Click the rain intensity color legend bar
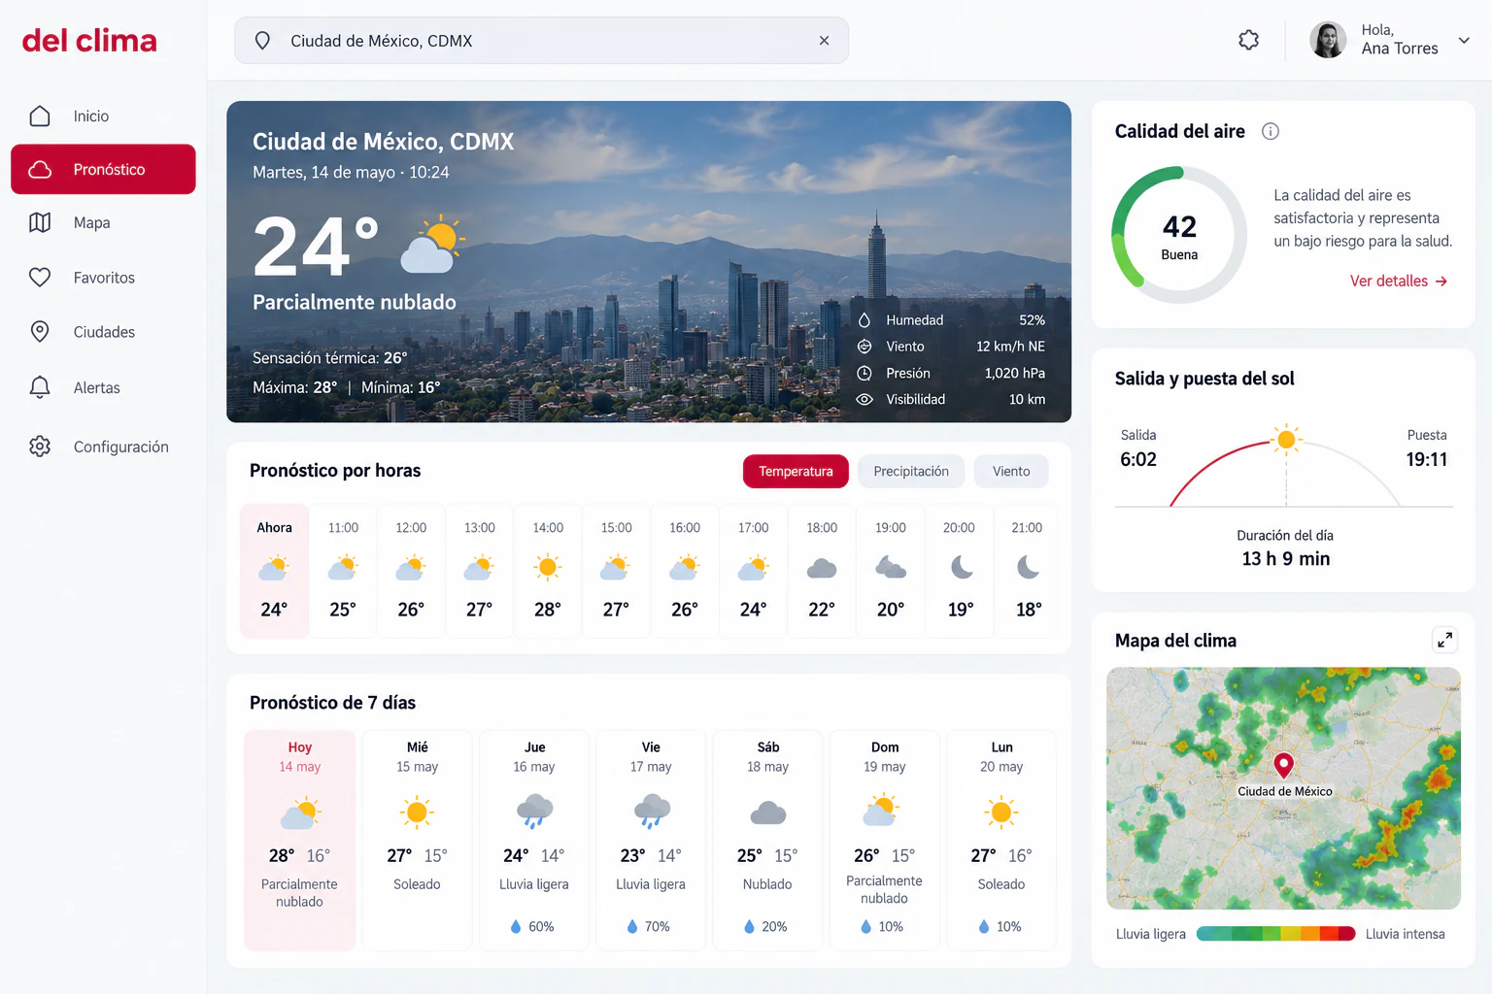Image resolution: width=1492 pixels, height=994 pixels. tap(1275, 934)
